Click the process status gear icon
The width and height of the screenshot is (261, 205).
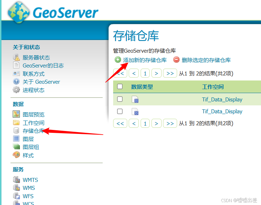pyautogui.click(x=16, y=90)
